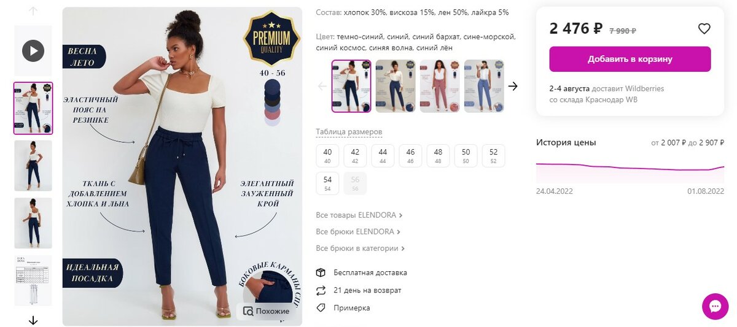Screen dimensions: 737x327
Task: Open the purple chat bubble icon
Action: point(715,306)
